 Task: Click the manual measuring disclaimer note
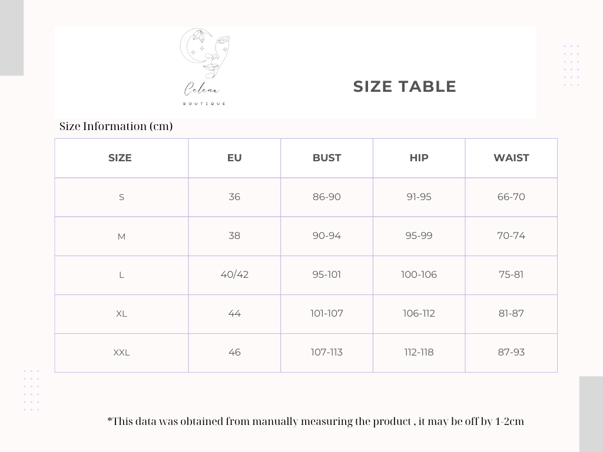pos(316,421)
